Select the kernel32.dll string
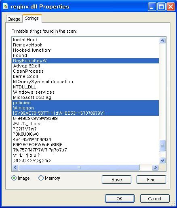This screenshot has width=177, height=208. coord(86,76)
